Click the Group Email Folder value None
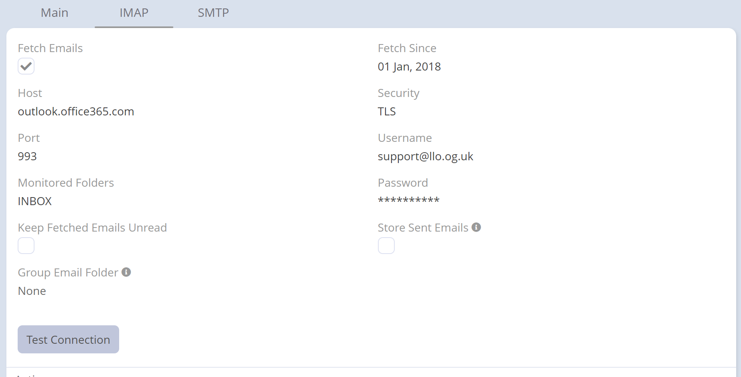The width and height of the screenshot is (741, 377). [x=32, y=291]
